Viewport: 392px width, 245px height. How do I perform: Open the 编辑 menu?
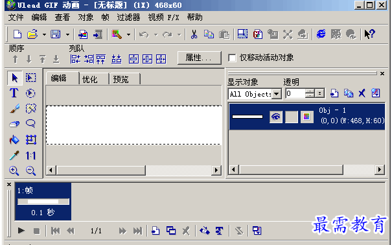pyautogui.click(x=39, y=17)
